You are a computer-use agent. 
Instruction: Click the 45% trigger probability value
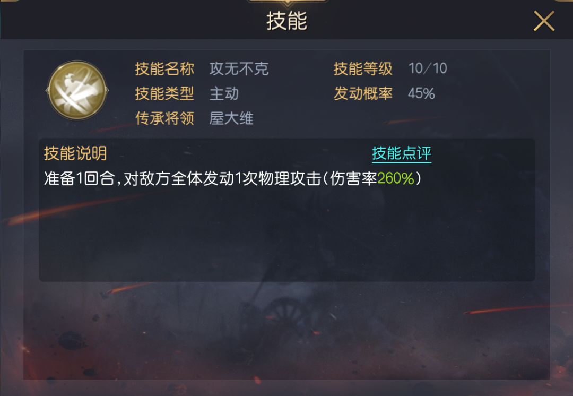pyautogui.click(x=421, y=93)
